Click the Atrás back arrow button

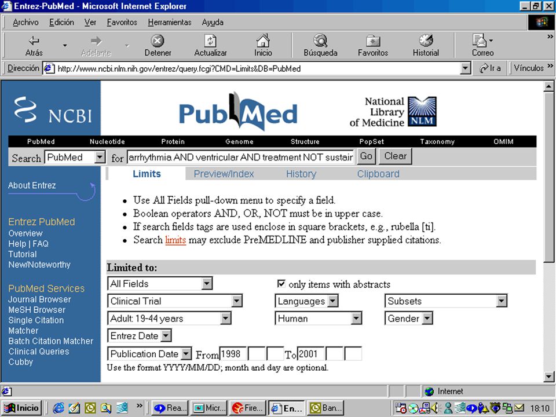[x=34, y=45]
